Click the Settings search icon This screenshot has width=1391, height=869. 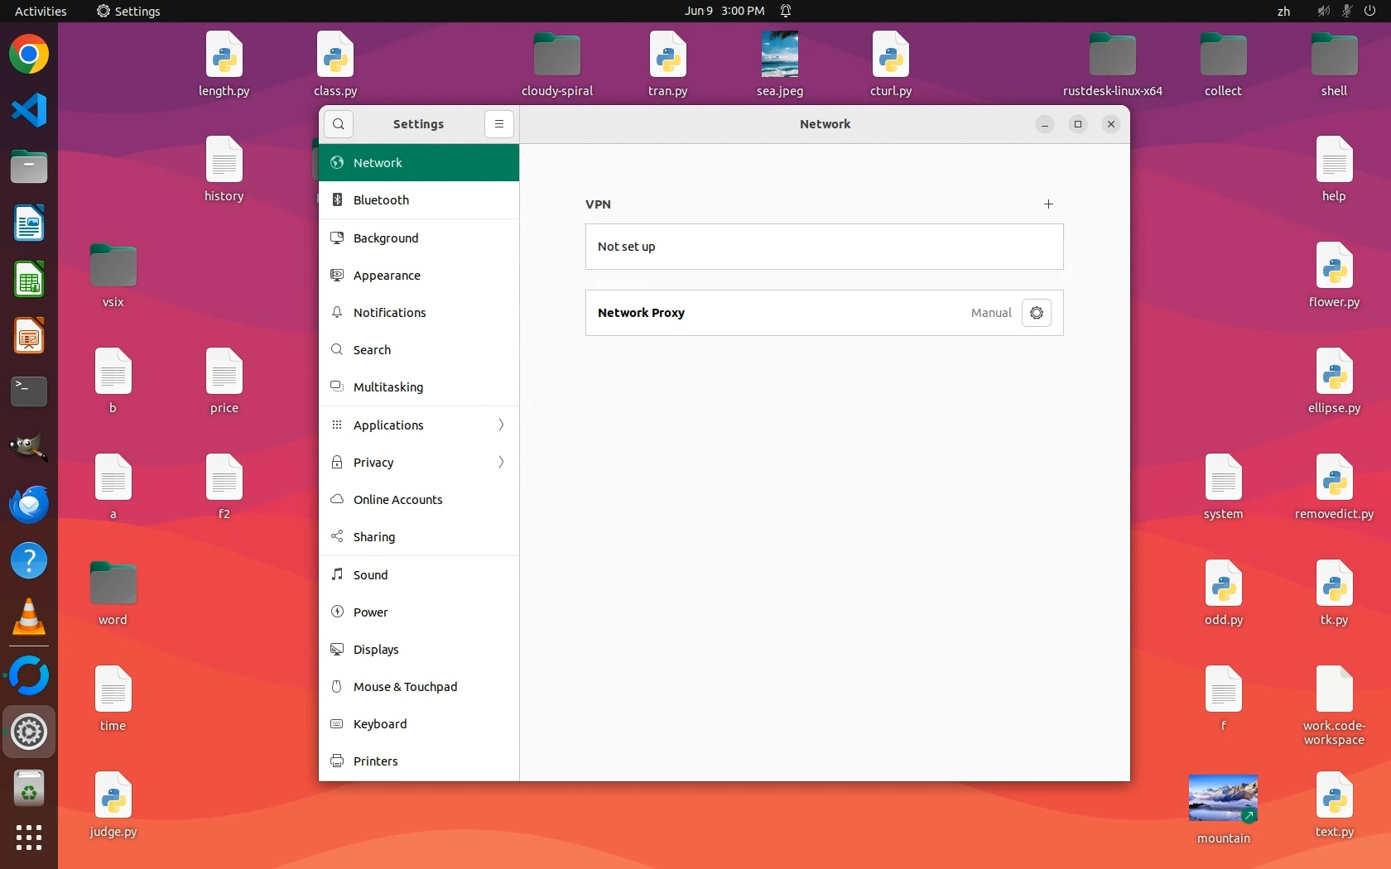(339, 124)
